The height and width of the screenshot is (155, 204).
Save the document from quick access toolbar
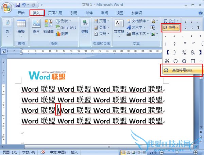18,5
